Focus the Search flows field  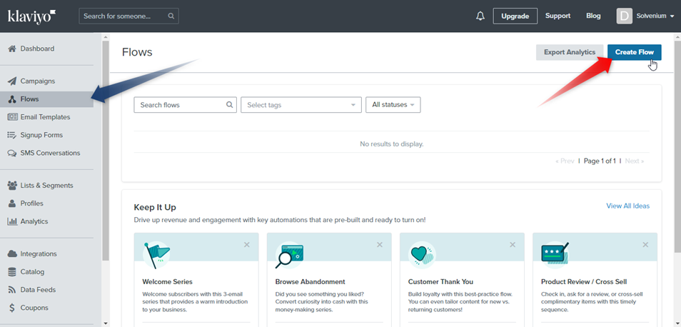(x=185, y=105)
